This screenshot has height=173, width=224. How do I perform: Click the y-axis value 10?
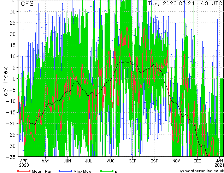[x=13, y=56]
